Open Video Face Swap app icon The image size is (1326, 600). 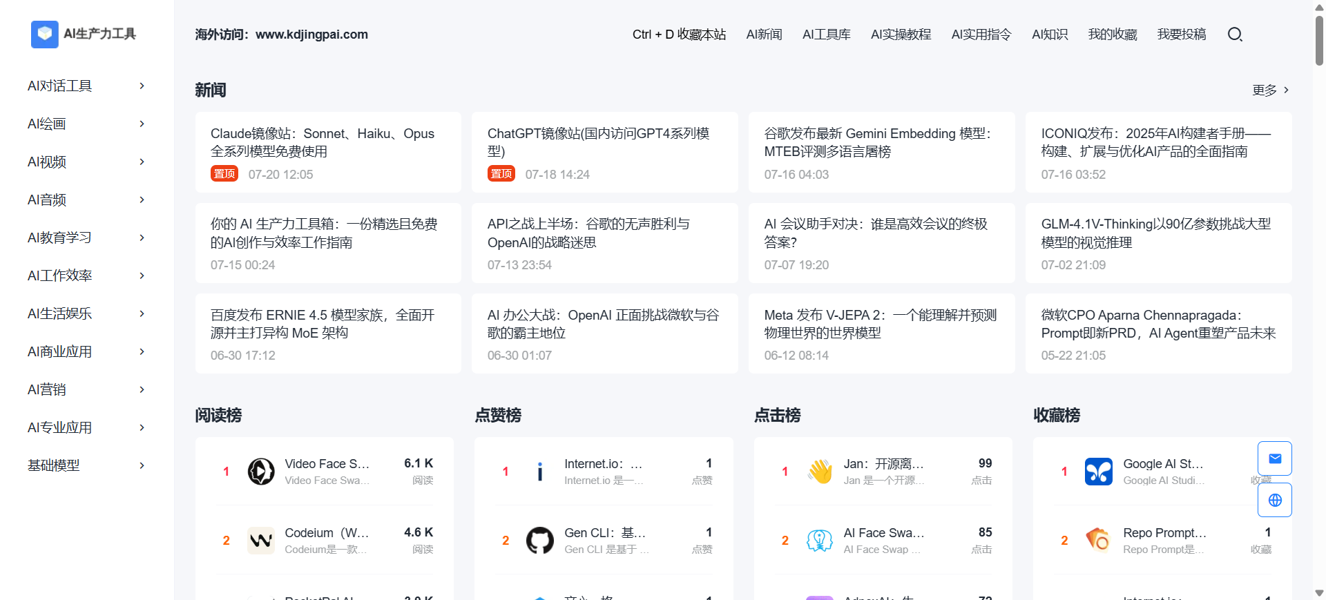click(x=261, y=472)
